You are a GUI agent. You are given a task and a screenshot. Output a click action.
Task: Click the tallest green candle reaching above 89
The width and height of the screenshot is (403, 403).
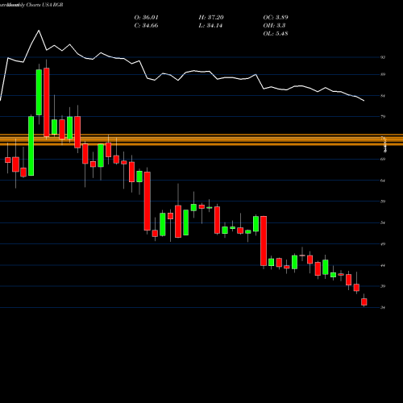[39, 92]
